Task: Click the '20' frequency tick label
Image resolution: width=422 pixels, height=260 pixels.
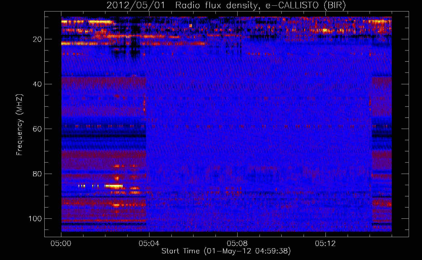Action: tap(37, 39)
